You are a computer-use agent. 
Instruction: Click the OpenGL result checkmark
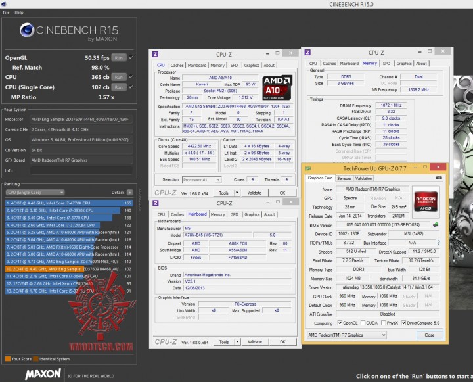point(131,57)
